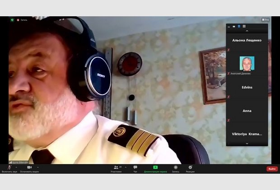Open the Участники participants panel

[x=116, y=169]
